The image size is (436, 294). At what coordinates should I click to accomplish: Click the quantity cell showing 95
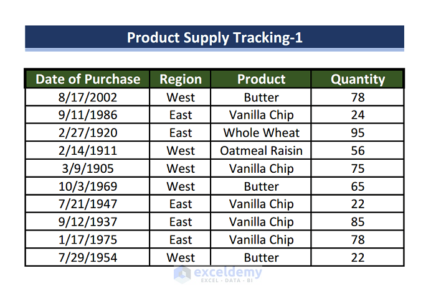coord(358,133)
